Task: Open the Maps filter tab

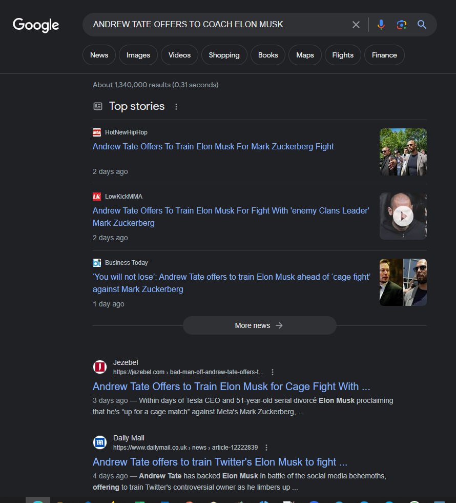Action: [x=305, y=55]
